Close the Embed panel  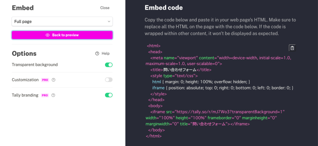(x=105, y=8)
